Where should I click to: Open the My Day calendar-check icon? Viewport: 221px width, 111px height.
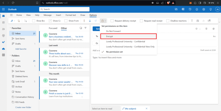coord(190,9)
